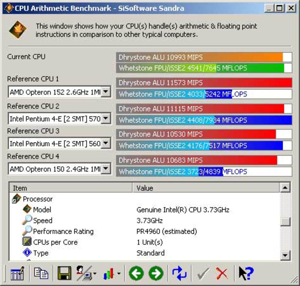
Task: Click the Whetstone 4033/5242 MFLOPS bar
Action: pos(204,94)
